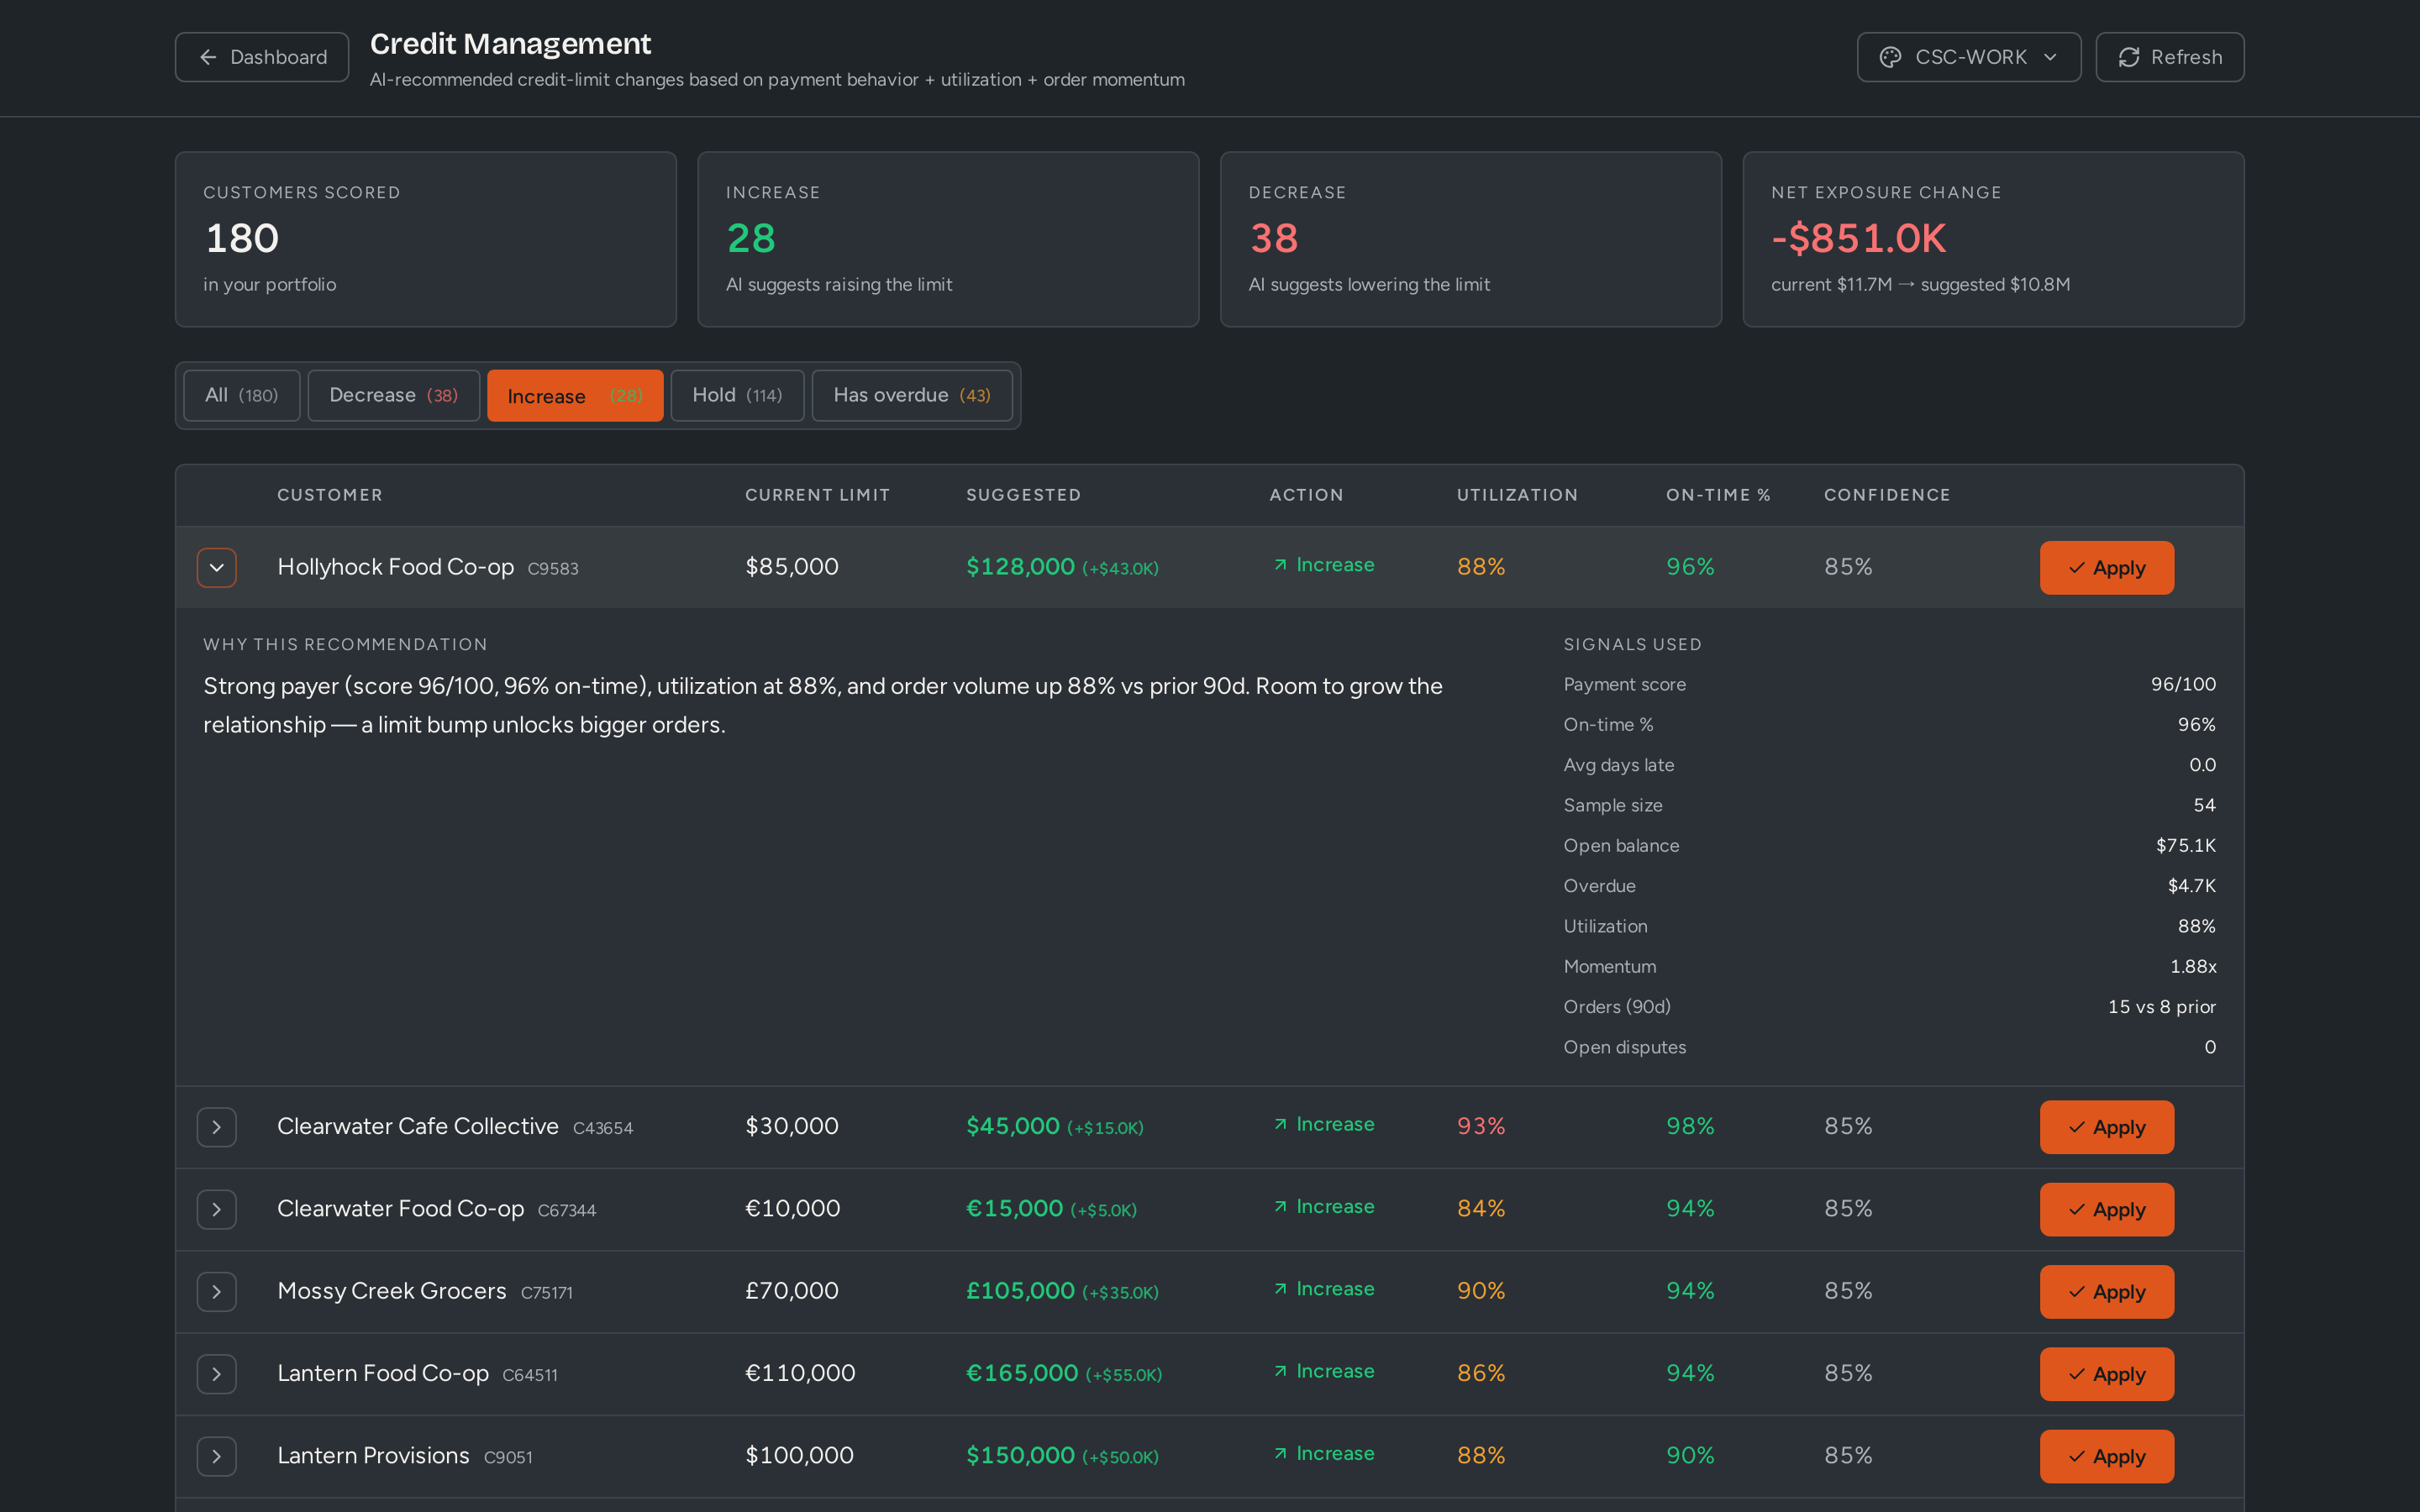
Task: Click the Lantern Food Co-op customer name
Action: click(383, 1374)
